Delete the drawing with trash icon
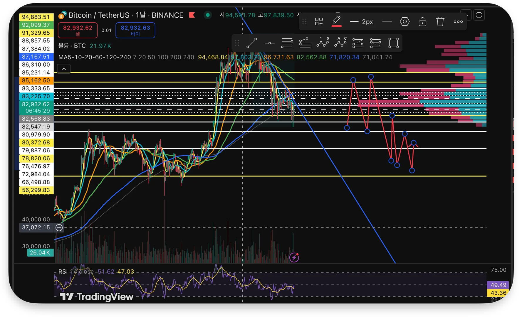Screen dimensions: 522x317 coord(440,21)
